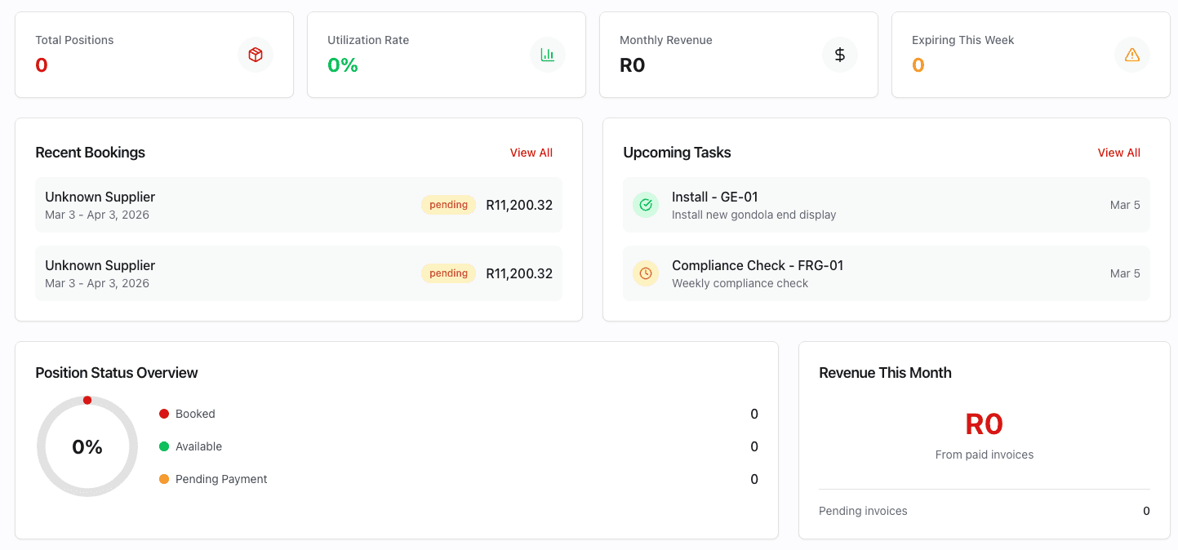Screen dimensions: 1178x550
Task: Expand the Install - GE-01 task row
Action: [x=886, y=204]
